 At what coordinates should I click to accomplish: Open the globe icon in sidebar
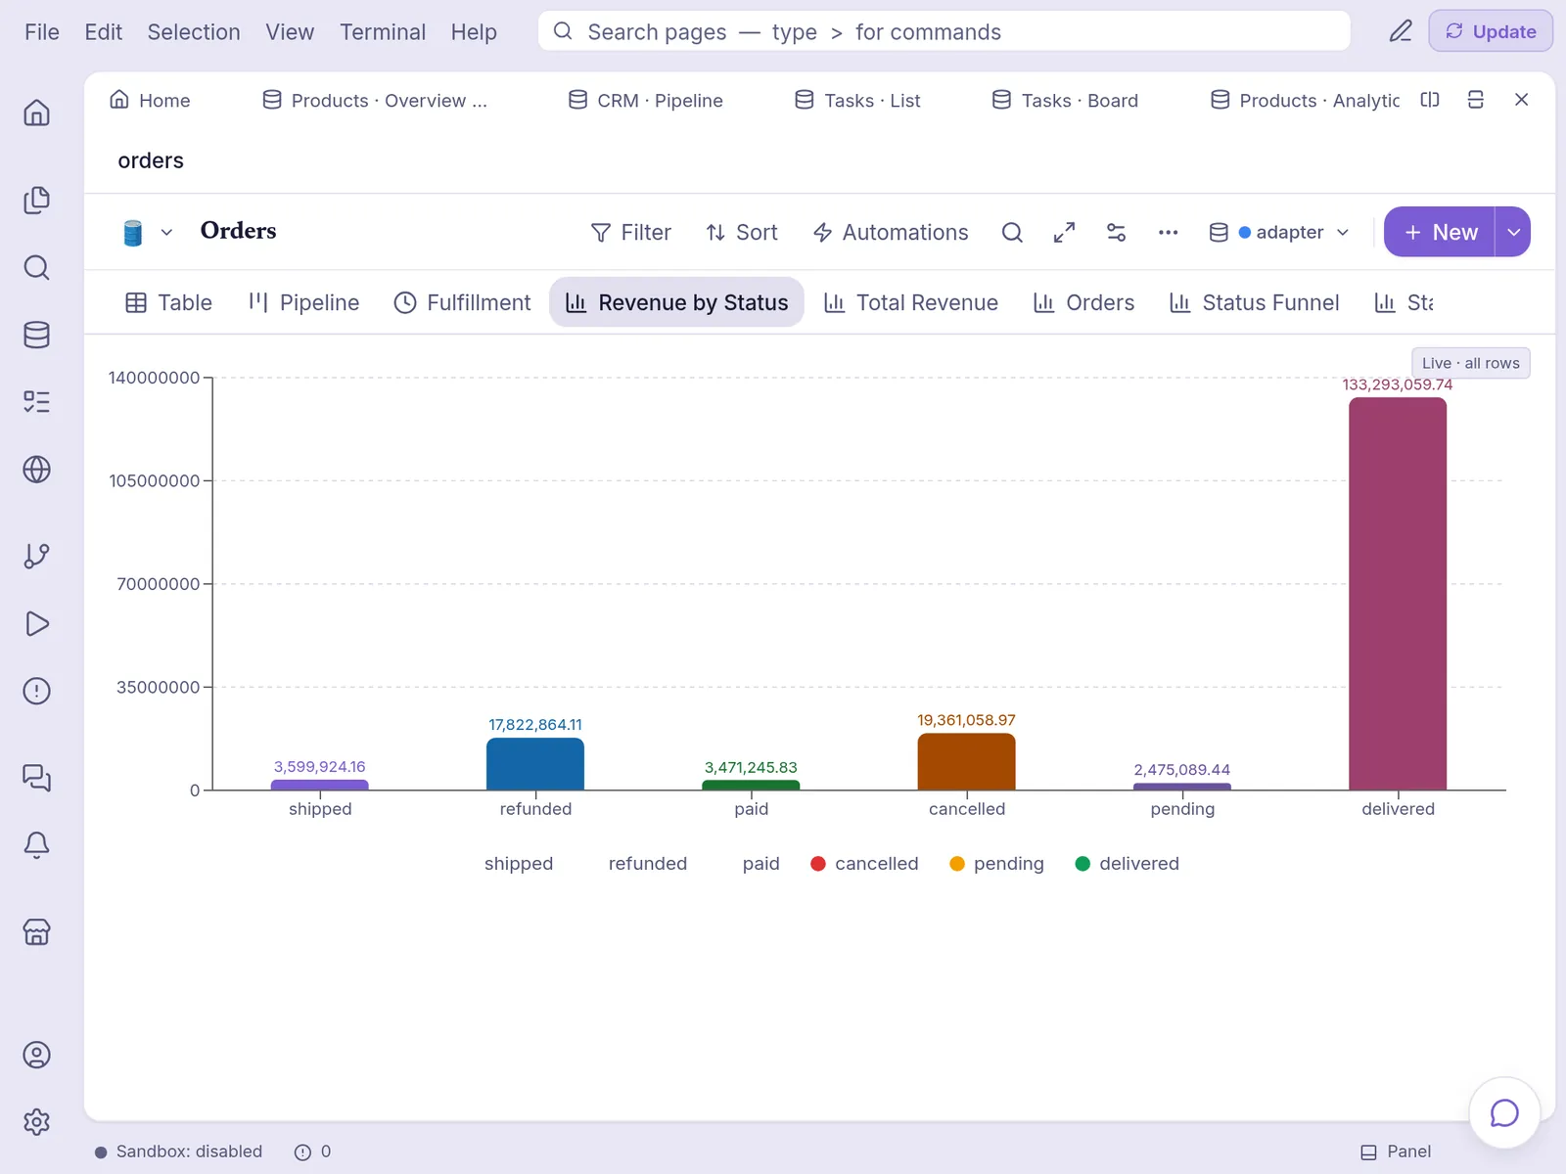coord(36,470)
